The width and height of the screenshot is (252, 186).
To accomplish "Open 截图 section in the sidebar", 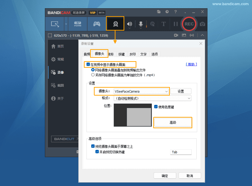I will pos(58,85).
